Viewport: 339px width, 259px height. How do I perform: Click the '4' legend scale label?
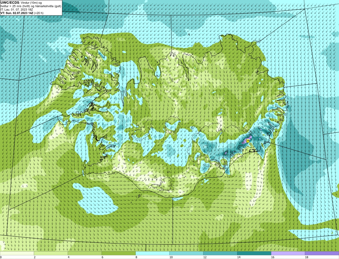point(69,257)
